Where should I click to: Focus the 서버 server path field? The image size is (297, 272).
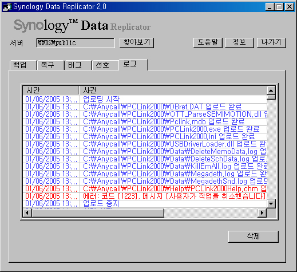tap(76, 43)
